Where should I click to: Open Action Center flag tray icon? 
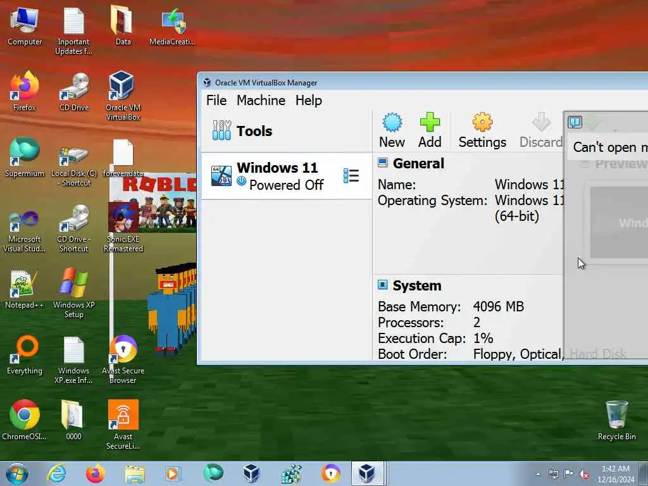[x=569, y=474]
